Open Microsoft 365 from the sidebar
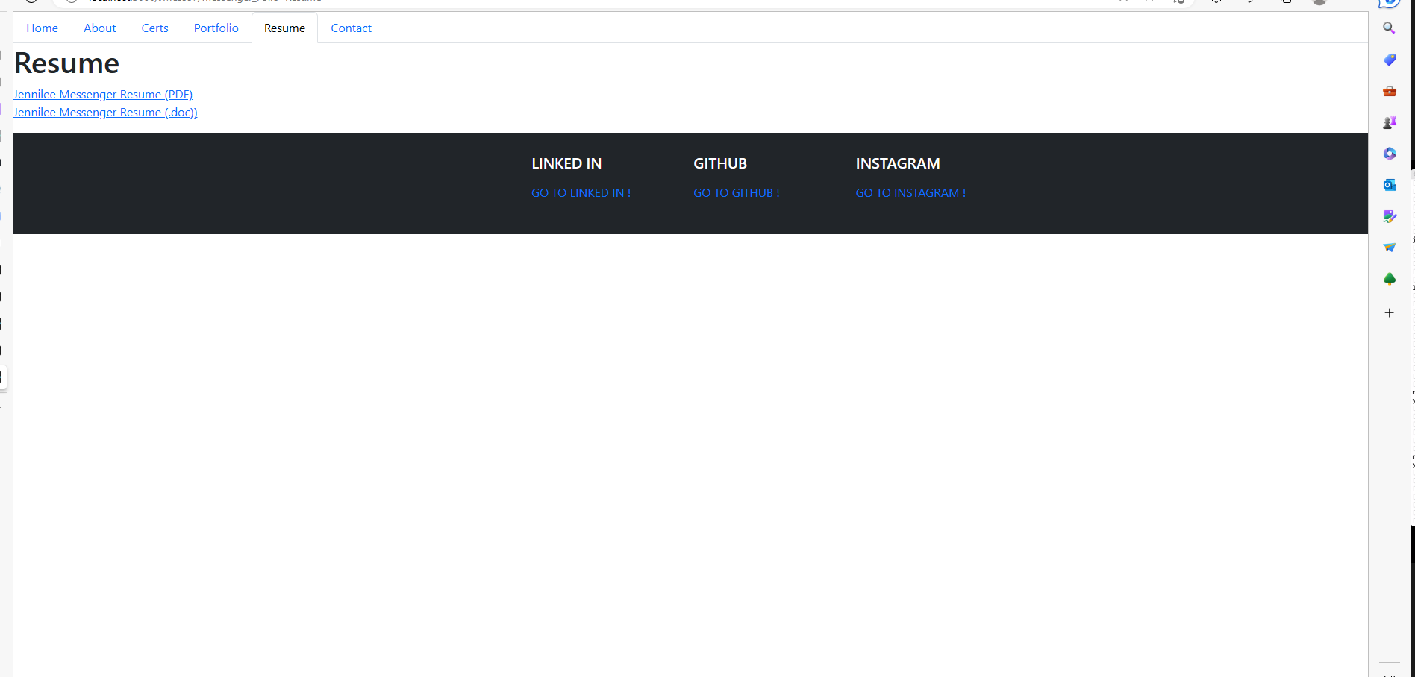The height and width of the screenshot is (677, 1415). pyautogui.click(x=1389, y=154)
